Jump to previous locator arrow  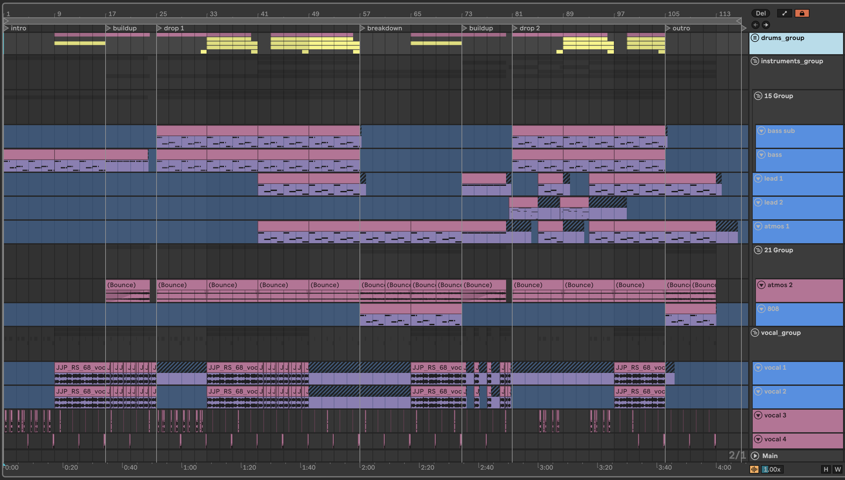pyautogui.click(x=755, y=25)
